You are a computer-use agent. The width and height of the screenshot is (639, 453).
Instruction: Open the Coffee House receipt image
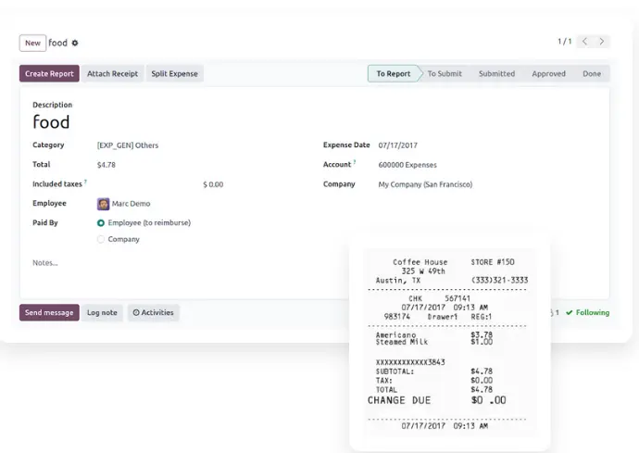click(451, 343)
